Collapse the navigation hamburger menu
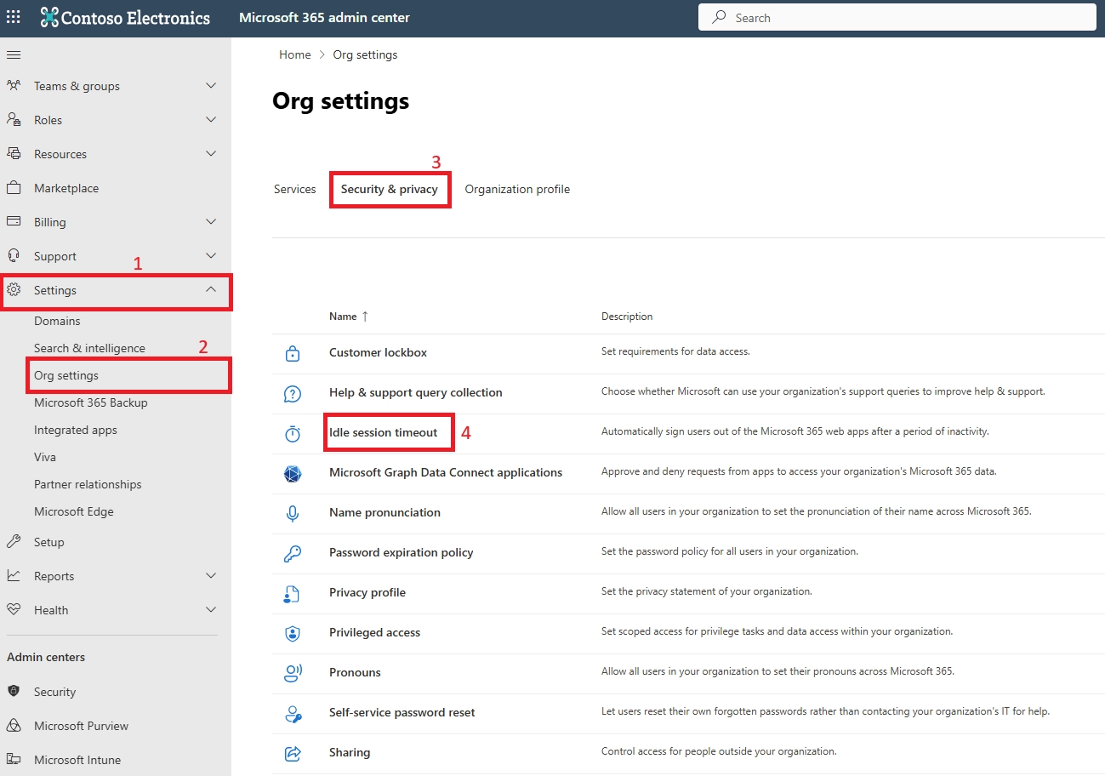The height and width of the screenshot is (776, 1105). point(14,54)
